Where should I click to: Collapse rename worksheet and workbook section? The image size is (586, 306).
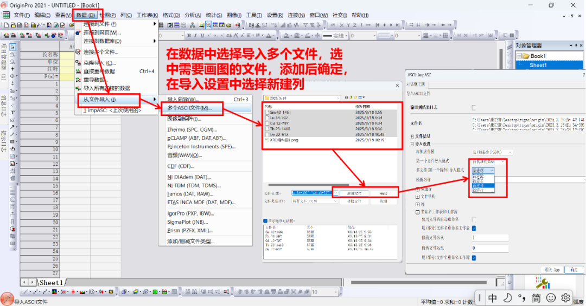pos(417,212)
